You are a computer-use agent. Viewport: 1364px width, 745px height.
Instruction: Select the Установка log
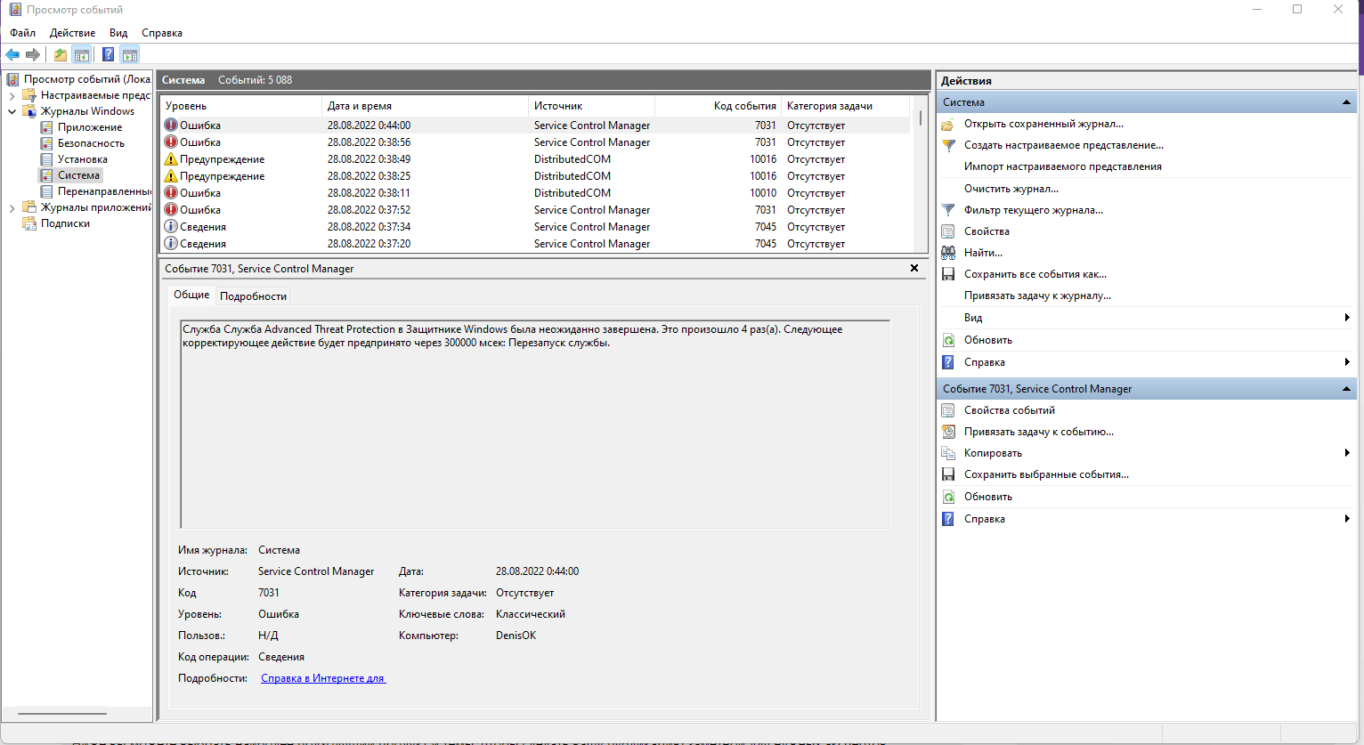[x=82, y=159]
